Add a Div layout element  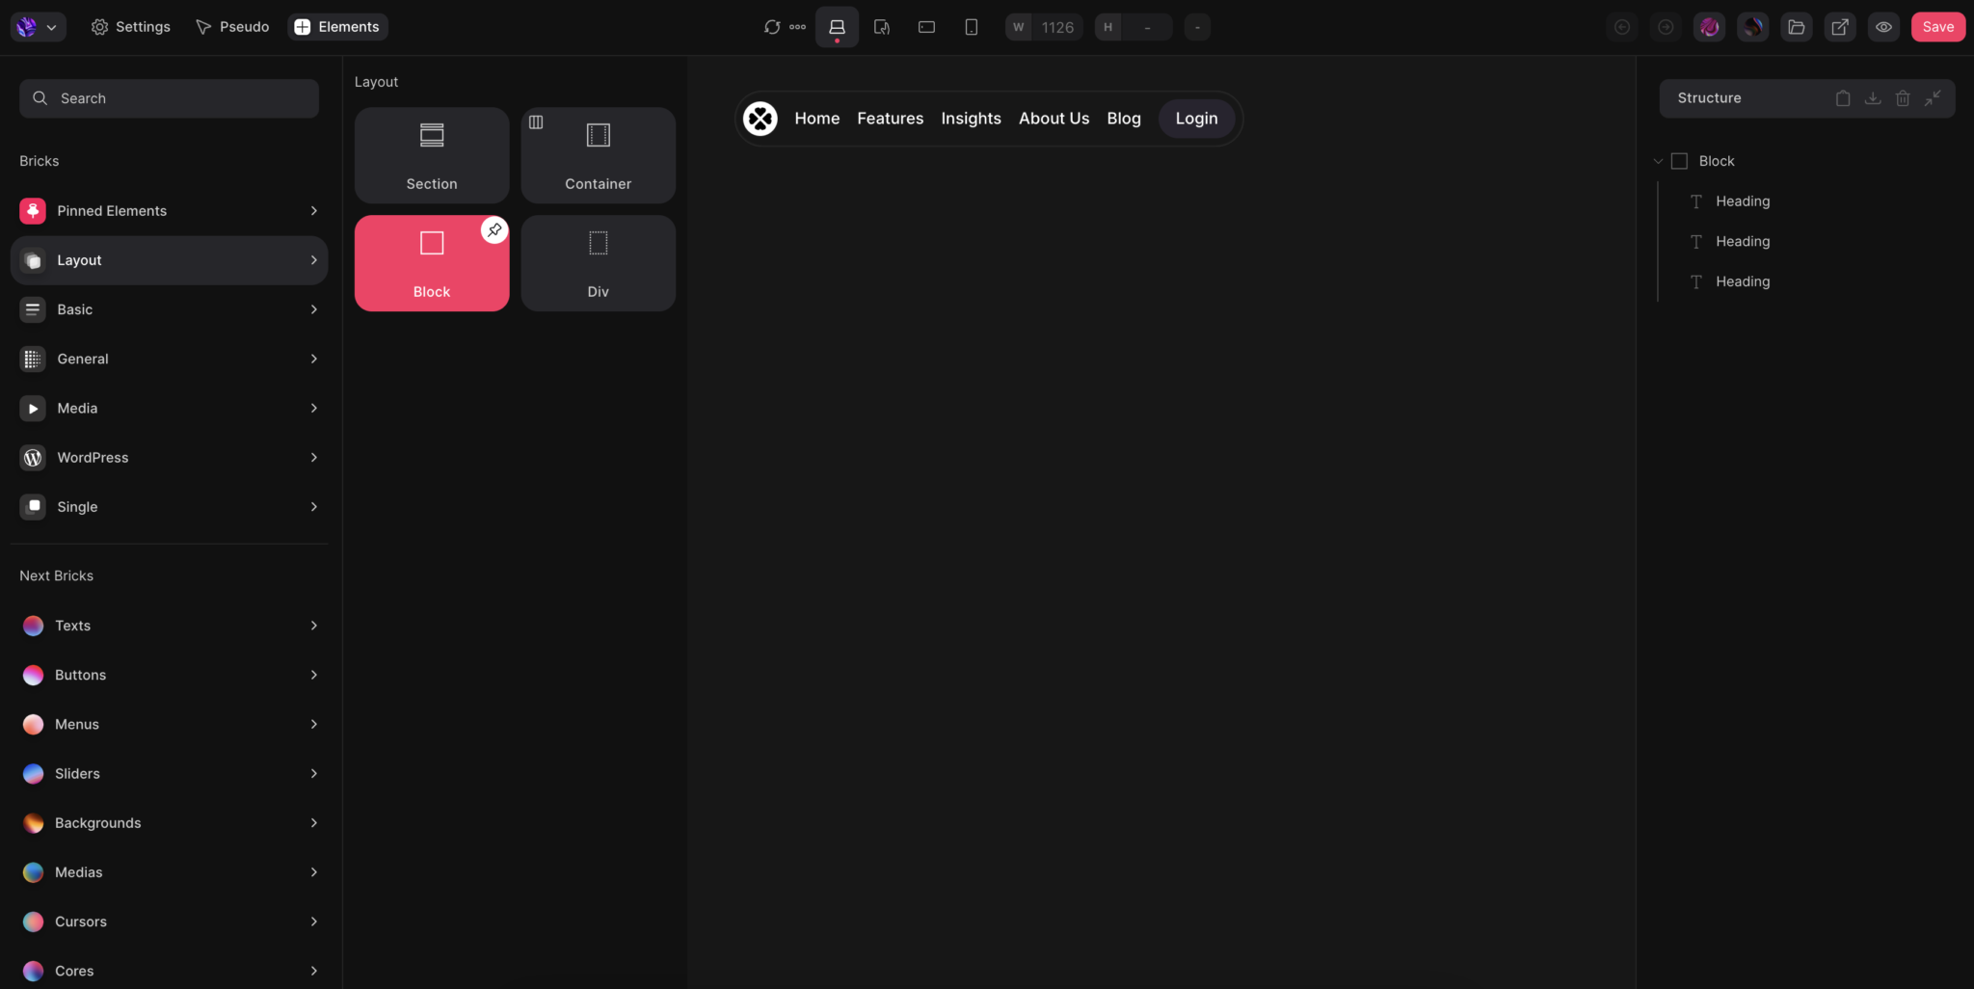[x=599, y=263]
